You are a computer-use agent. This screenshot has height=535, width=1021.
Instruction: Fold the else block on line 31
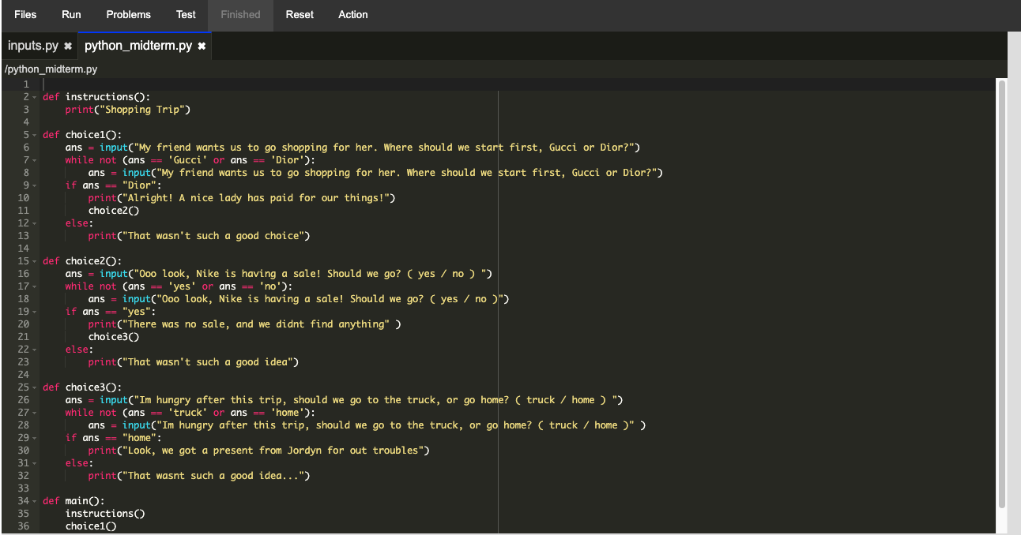[36, 463]
